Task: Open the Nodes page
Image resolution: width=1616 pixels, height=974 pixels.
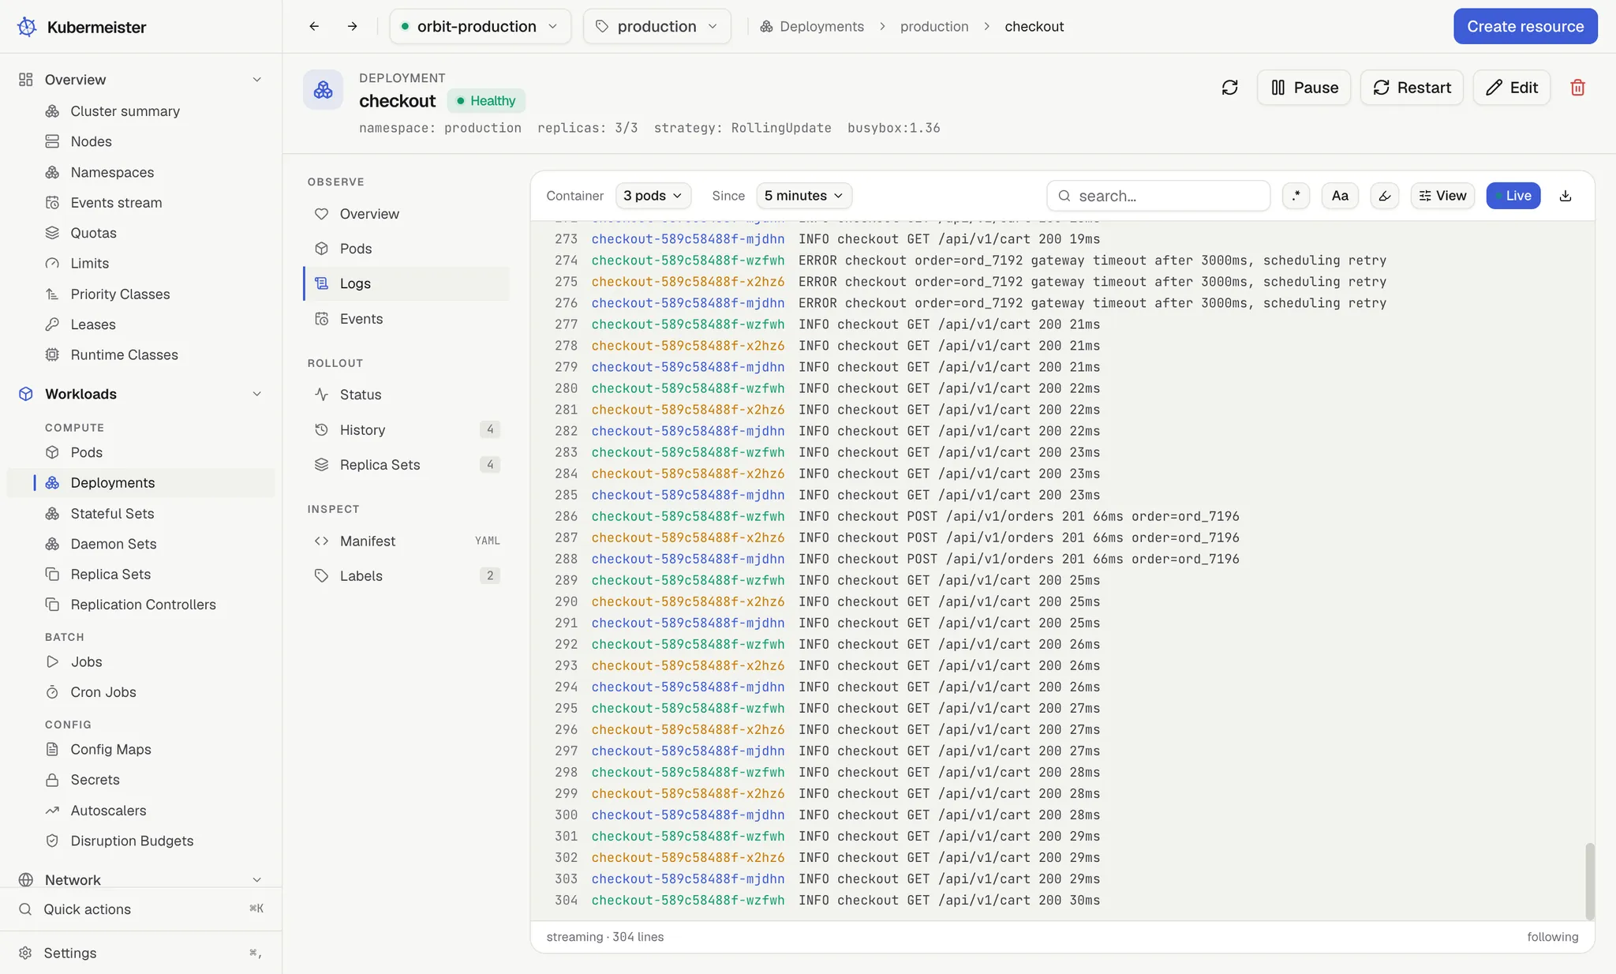Action: pyautogui.click(x=91, y=141)
